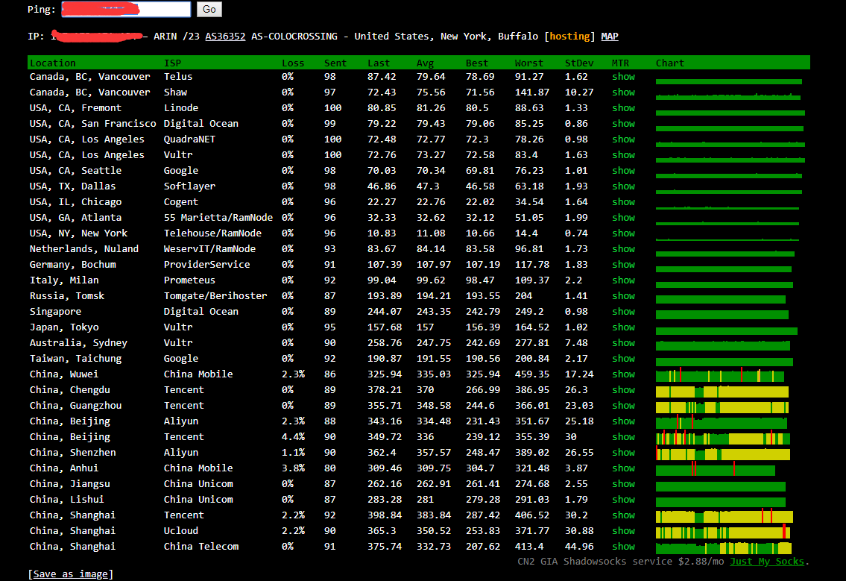Show MTR for Wuwei China Mobile row
The width and height of the screenshot is (846, 581).
pyautogui.click(x=623, y=374)
